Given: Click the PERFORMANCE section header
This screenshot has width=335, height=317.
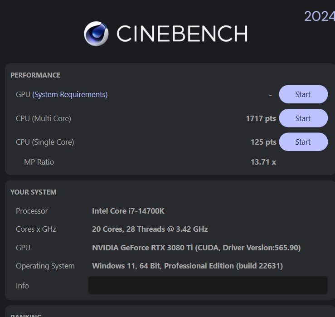Looking at the screenshot, I should (35, 75).
